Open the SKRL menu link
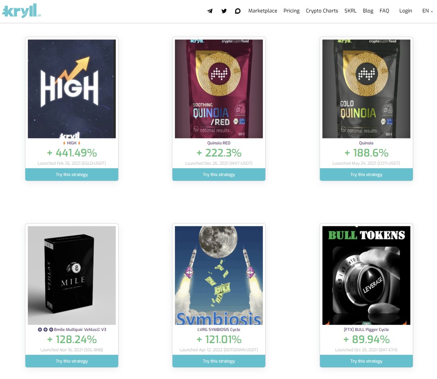This screenshot has height=379, width=437. [350, 11]
